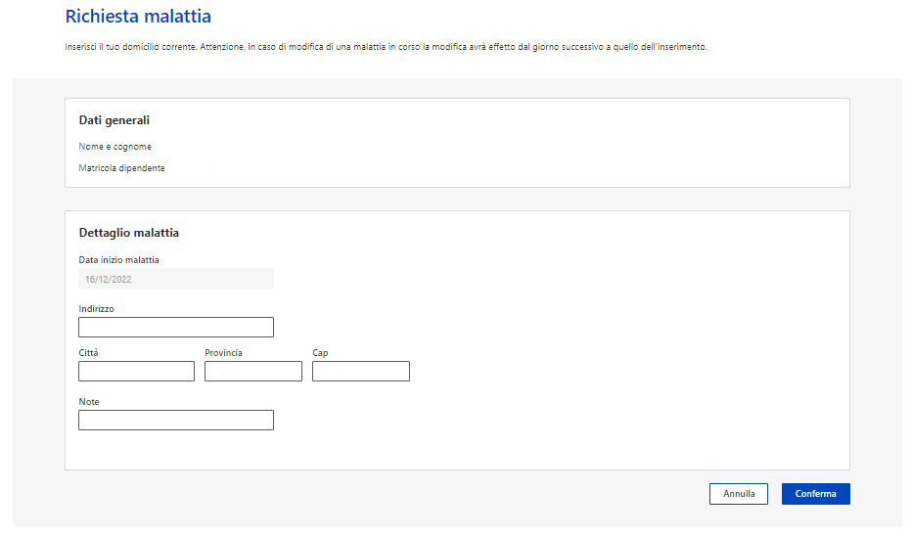Focus the Note text field
This screenshot has width=913, height=536.
[x=176, y=421]
